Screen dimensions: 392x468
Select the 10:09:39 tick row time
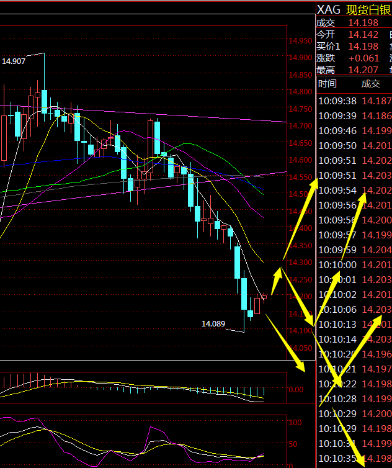coord(337,116)
